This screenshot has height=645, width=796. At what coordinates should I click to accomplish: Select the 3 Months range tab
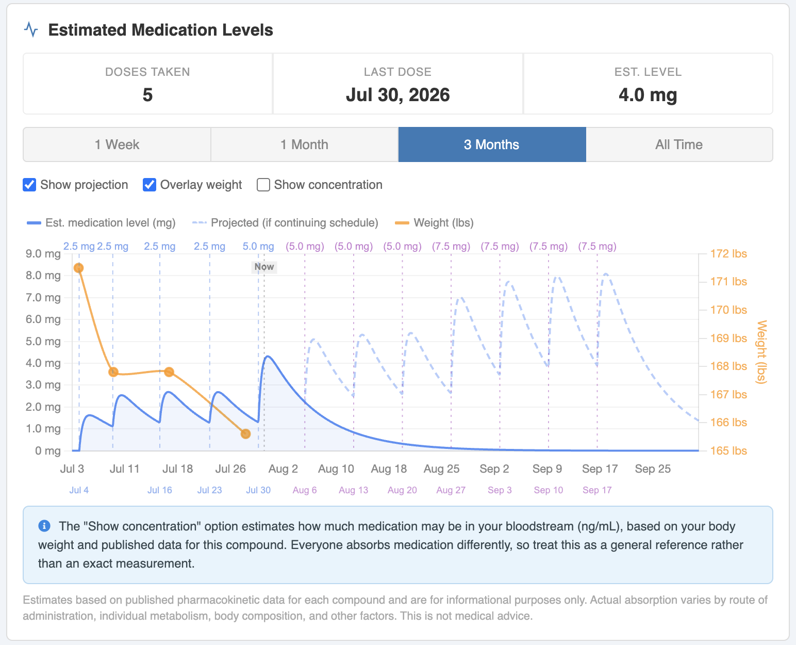(492, 144)
